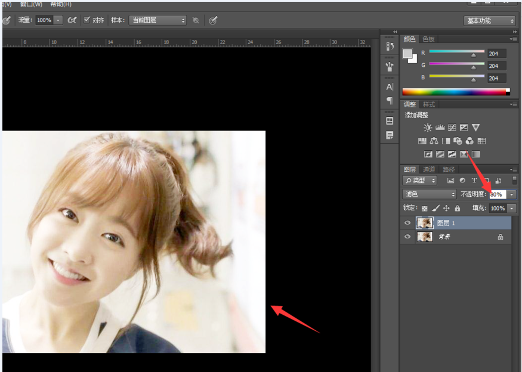The width and height of the screenshot is (522, 372).
Task: Toggle the 对齐 aligned checkbox
Action: point(87,20)
